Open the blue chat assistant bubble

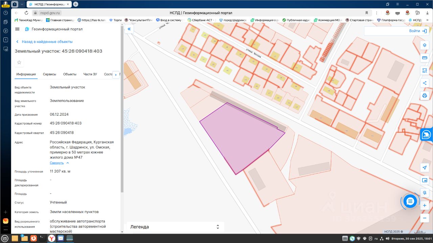tap(410, 201)
